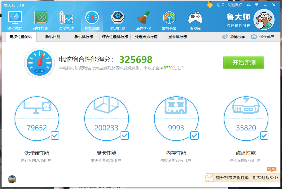Click the memory chip icon in the circle

[176, 105]
